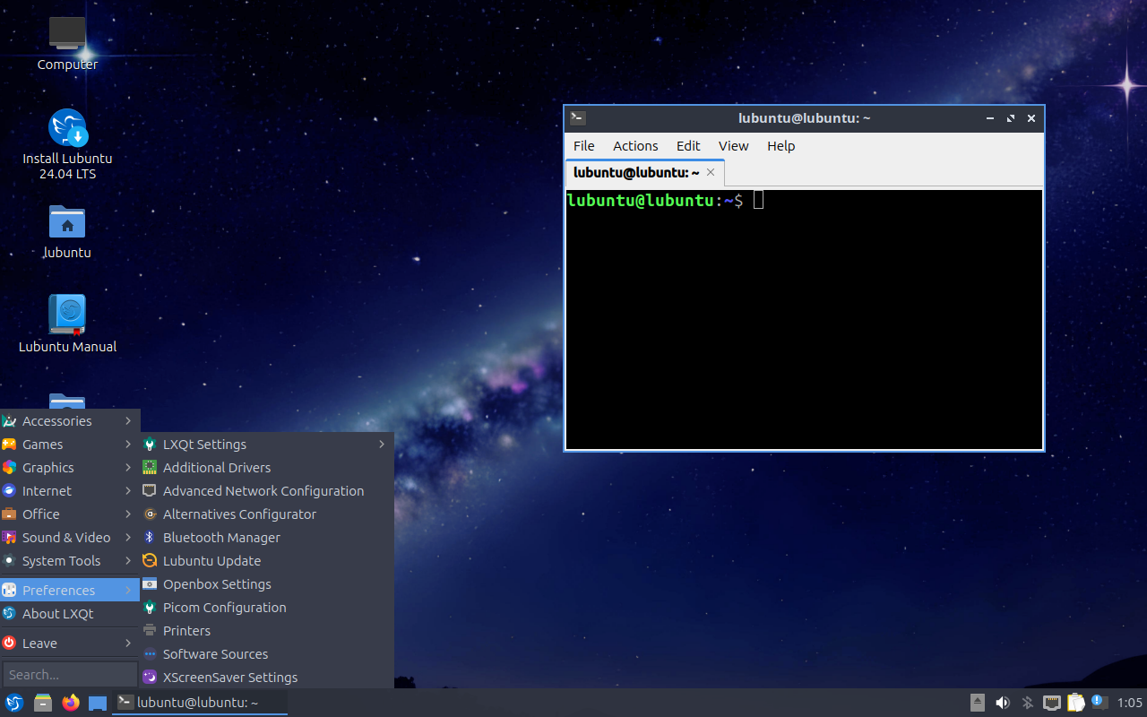Close the terminal window
The width and height of the screenshot is (1147, 717).
[1031, 118]
